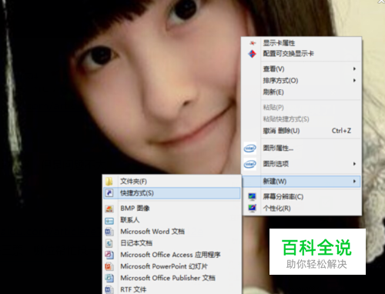The width and height of the screenshot is (385, 294).
Task: Choose 撤消 删除(U)
Action: 301,131
